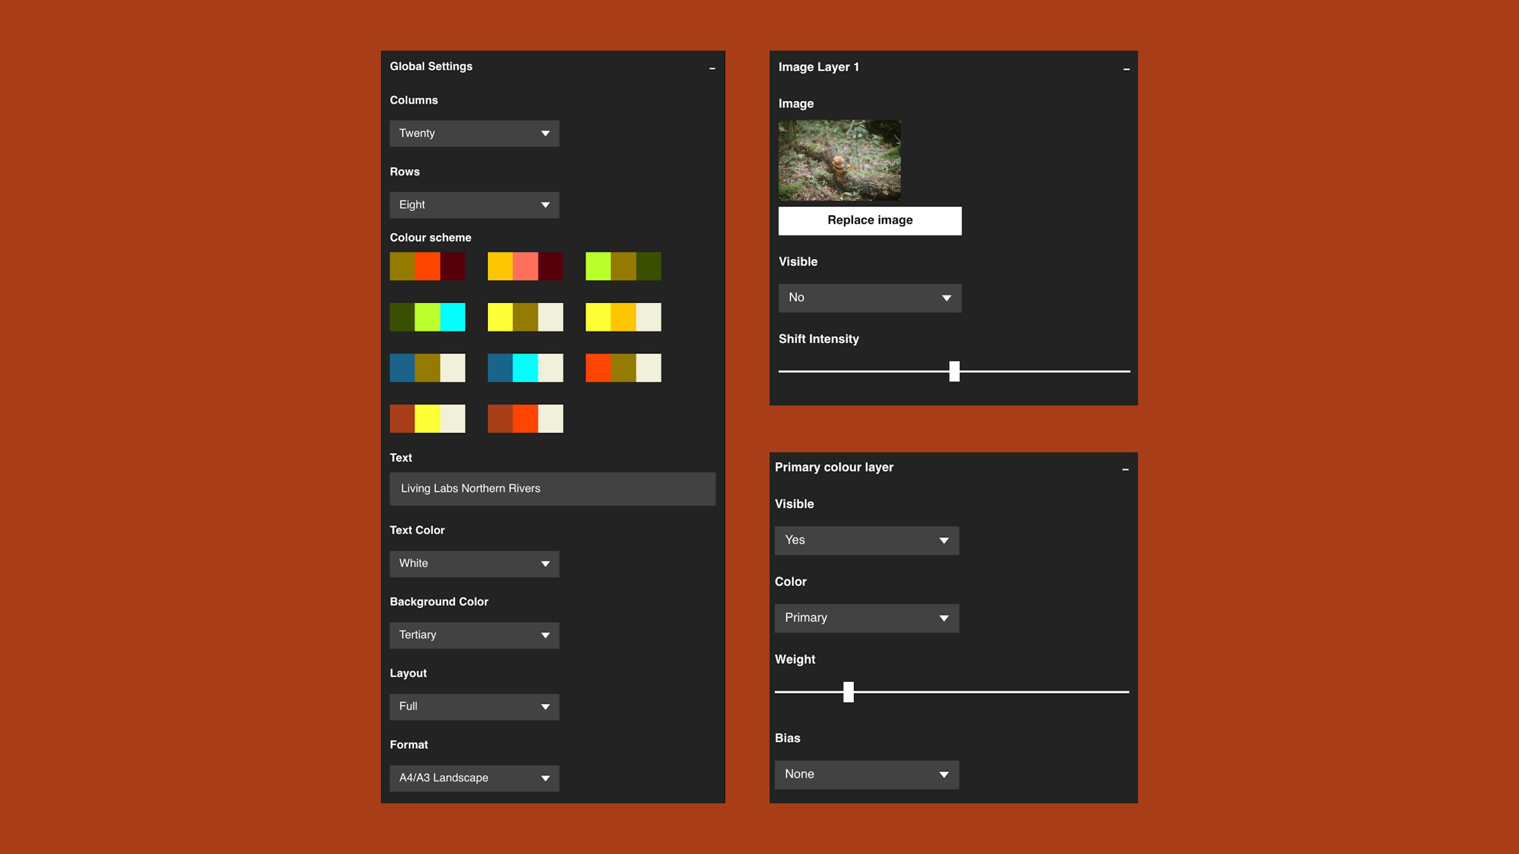Open the Layout dropdown showing Full
The image size is (1519, 854).
pos(474,706)
